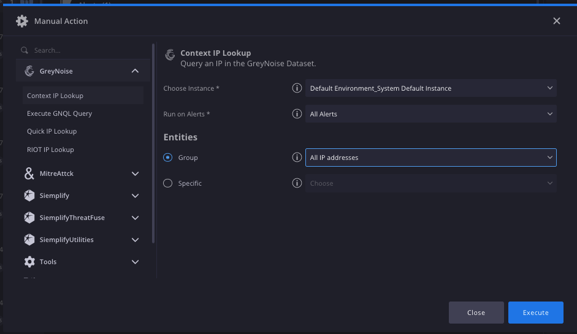Click info icon for Choose Instance
Image resolution: width=577 pixels, height=334 pixels.
pos(297,88)
